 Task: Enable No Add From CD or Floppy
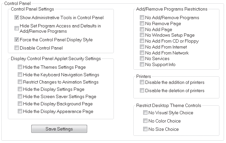[x=142, y=41]
